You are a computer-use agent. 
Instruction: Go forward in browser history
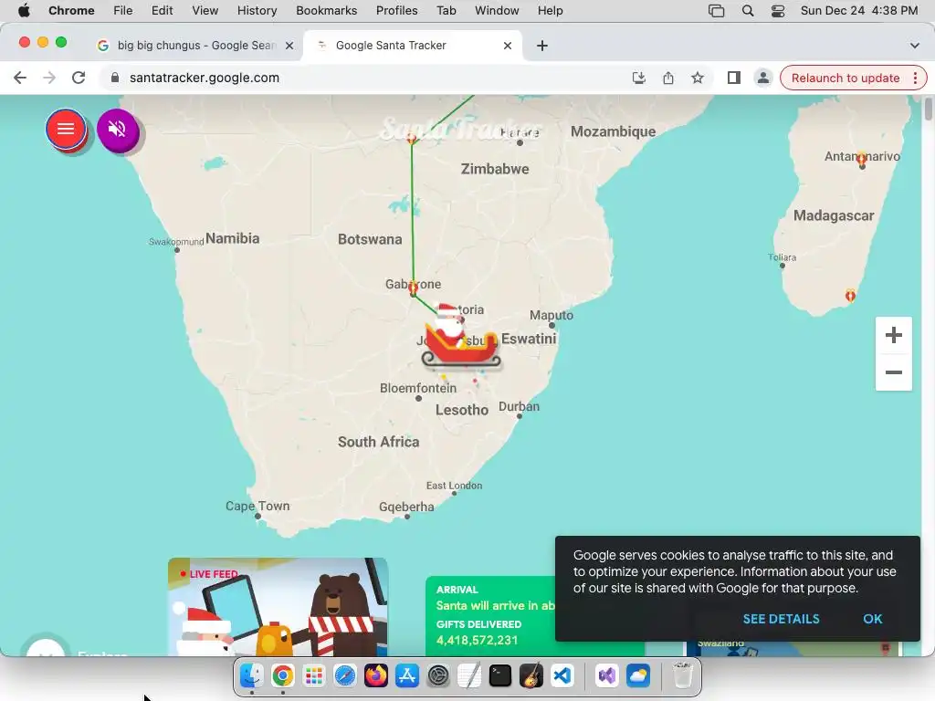click(x=49, y=78)
